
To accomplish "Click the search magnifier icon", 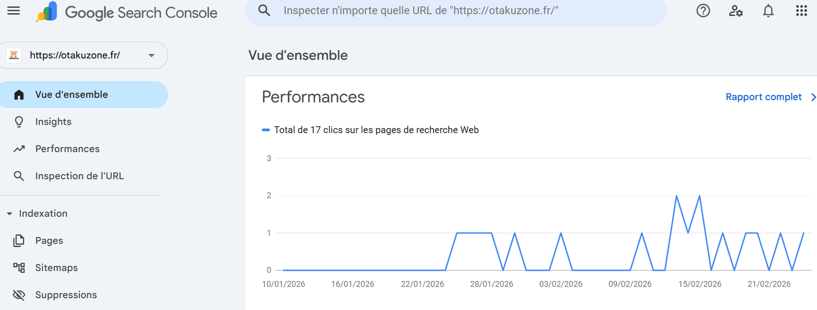I will (264, 10).
